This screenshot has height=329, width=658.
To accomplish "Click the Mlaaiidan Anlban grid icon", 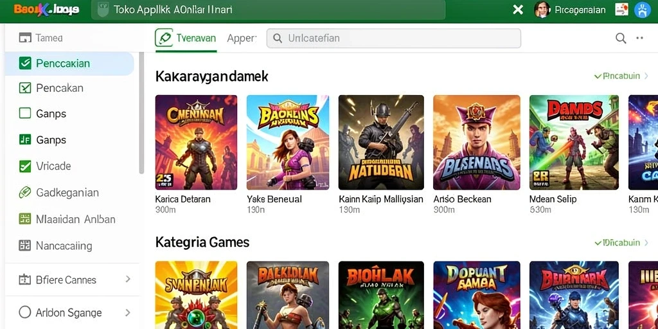I will coord(25,219).
